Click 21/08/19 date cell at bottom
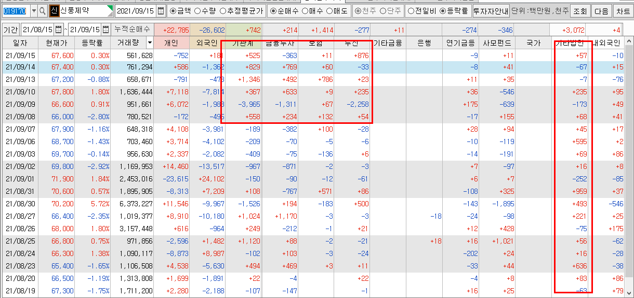Viewport: 634px width, 298px height. click(x=20, y=291)
